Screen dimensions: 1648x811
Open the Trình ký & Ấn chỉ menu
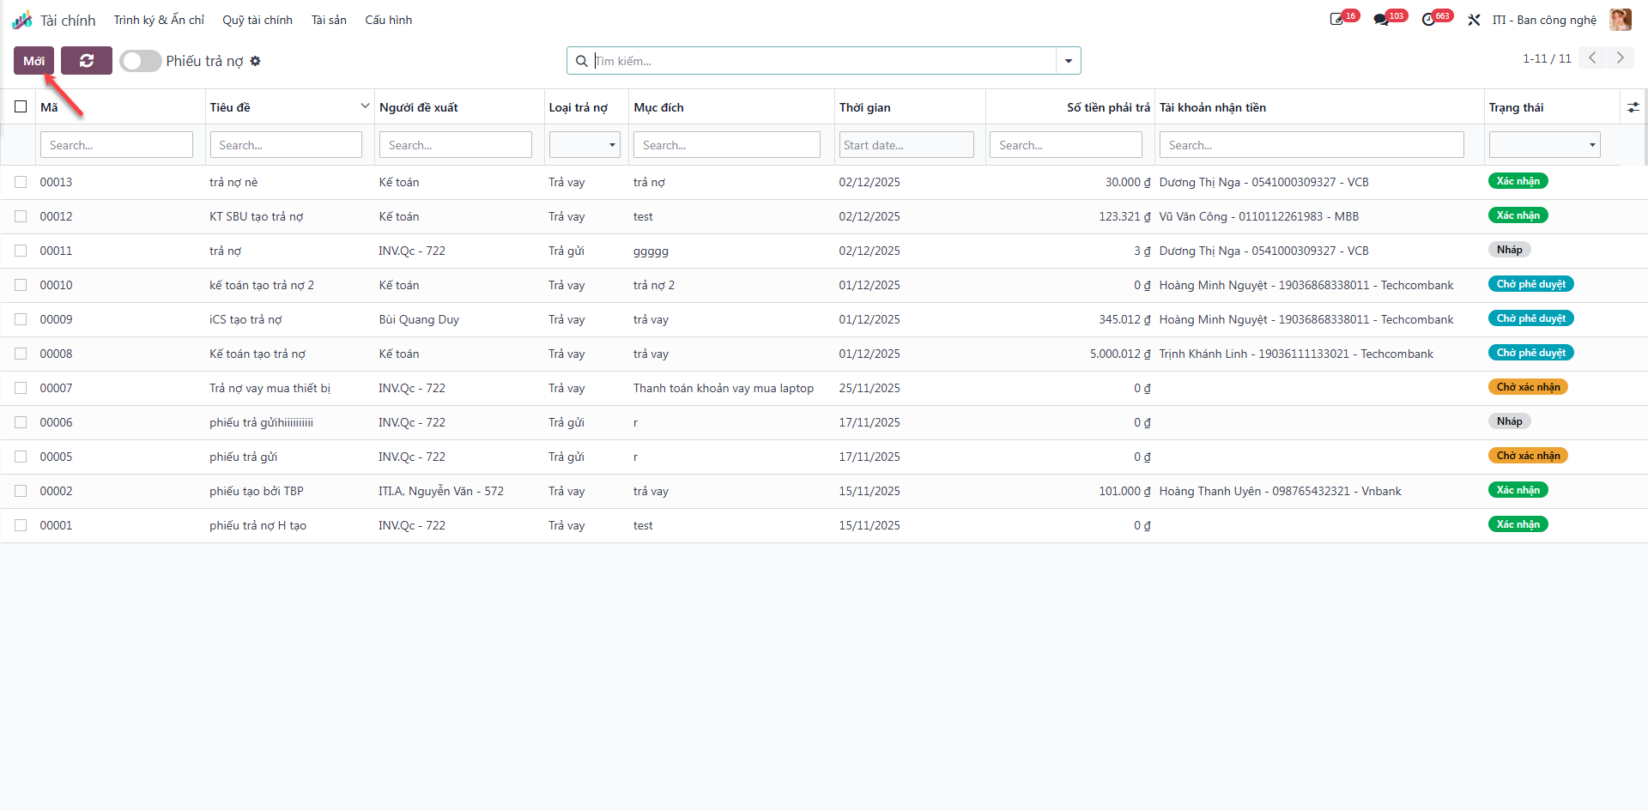pyautogui.click(x=159, y=20)
